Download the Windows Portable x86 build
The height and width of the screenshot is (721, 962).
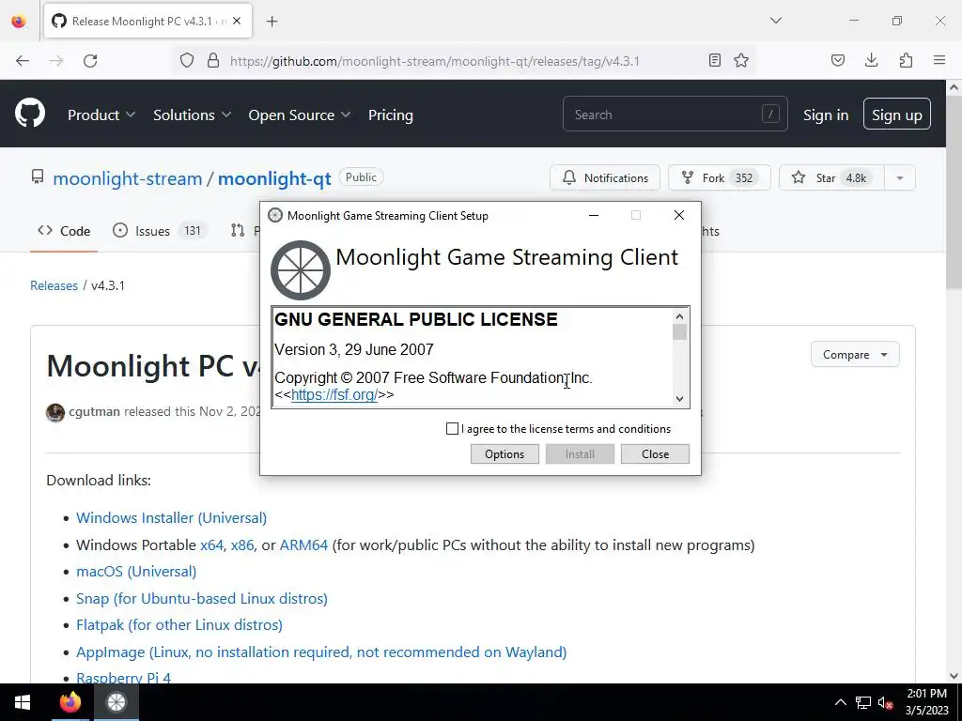242,545
